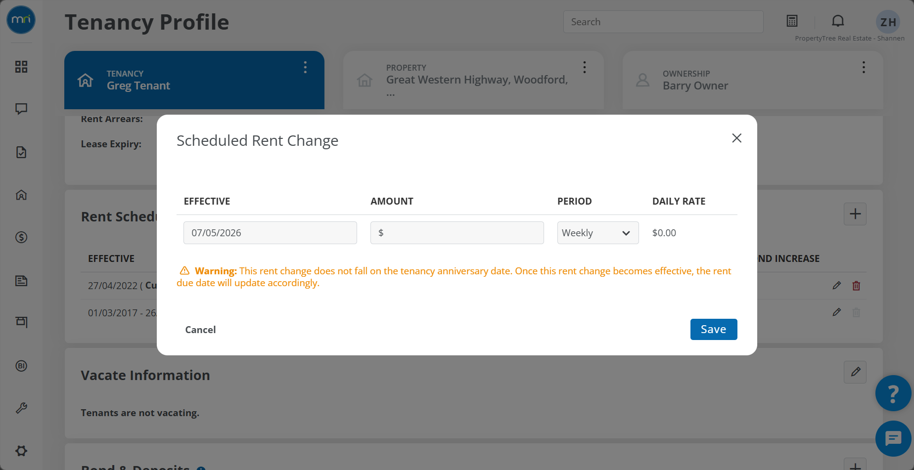Open the BI analytics sidebar icon
This screenshot has height=470, width=914.
21,366
